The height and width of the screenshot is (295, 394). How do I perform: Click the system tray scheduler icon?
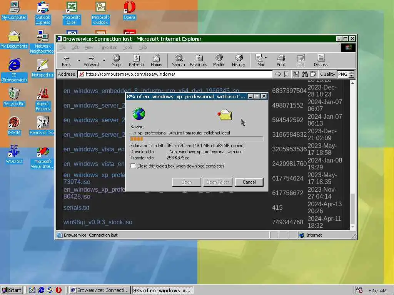coord(359,290)
